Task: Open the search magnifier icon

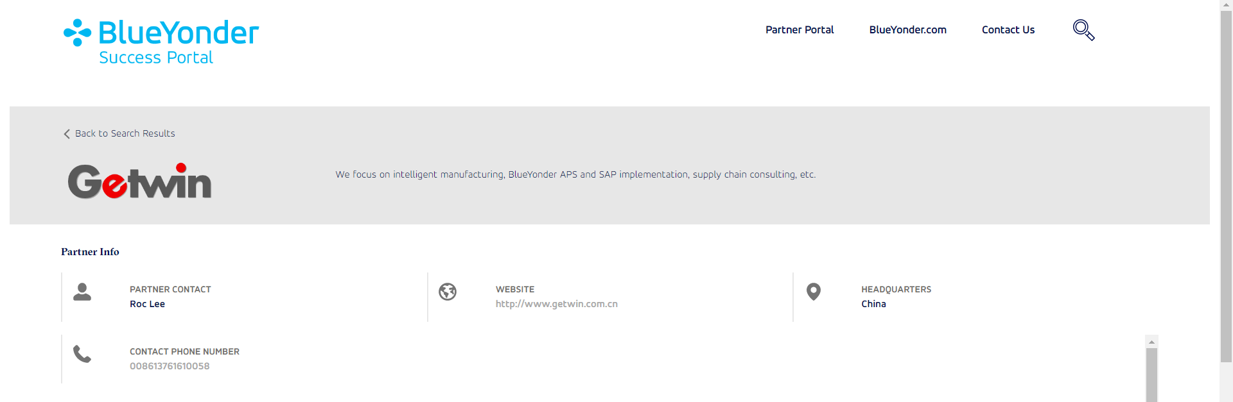Action: coord(1083,30)
